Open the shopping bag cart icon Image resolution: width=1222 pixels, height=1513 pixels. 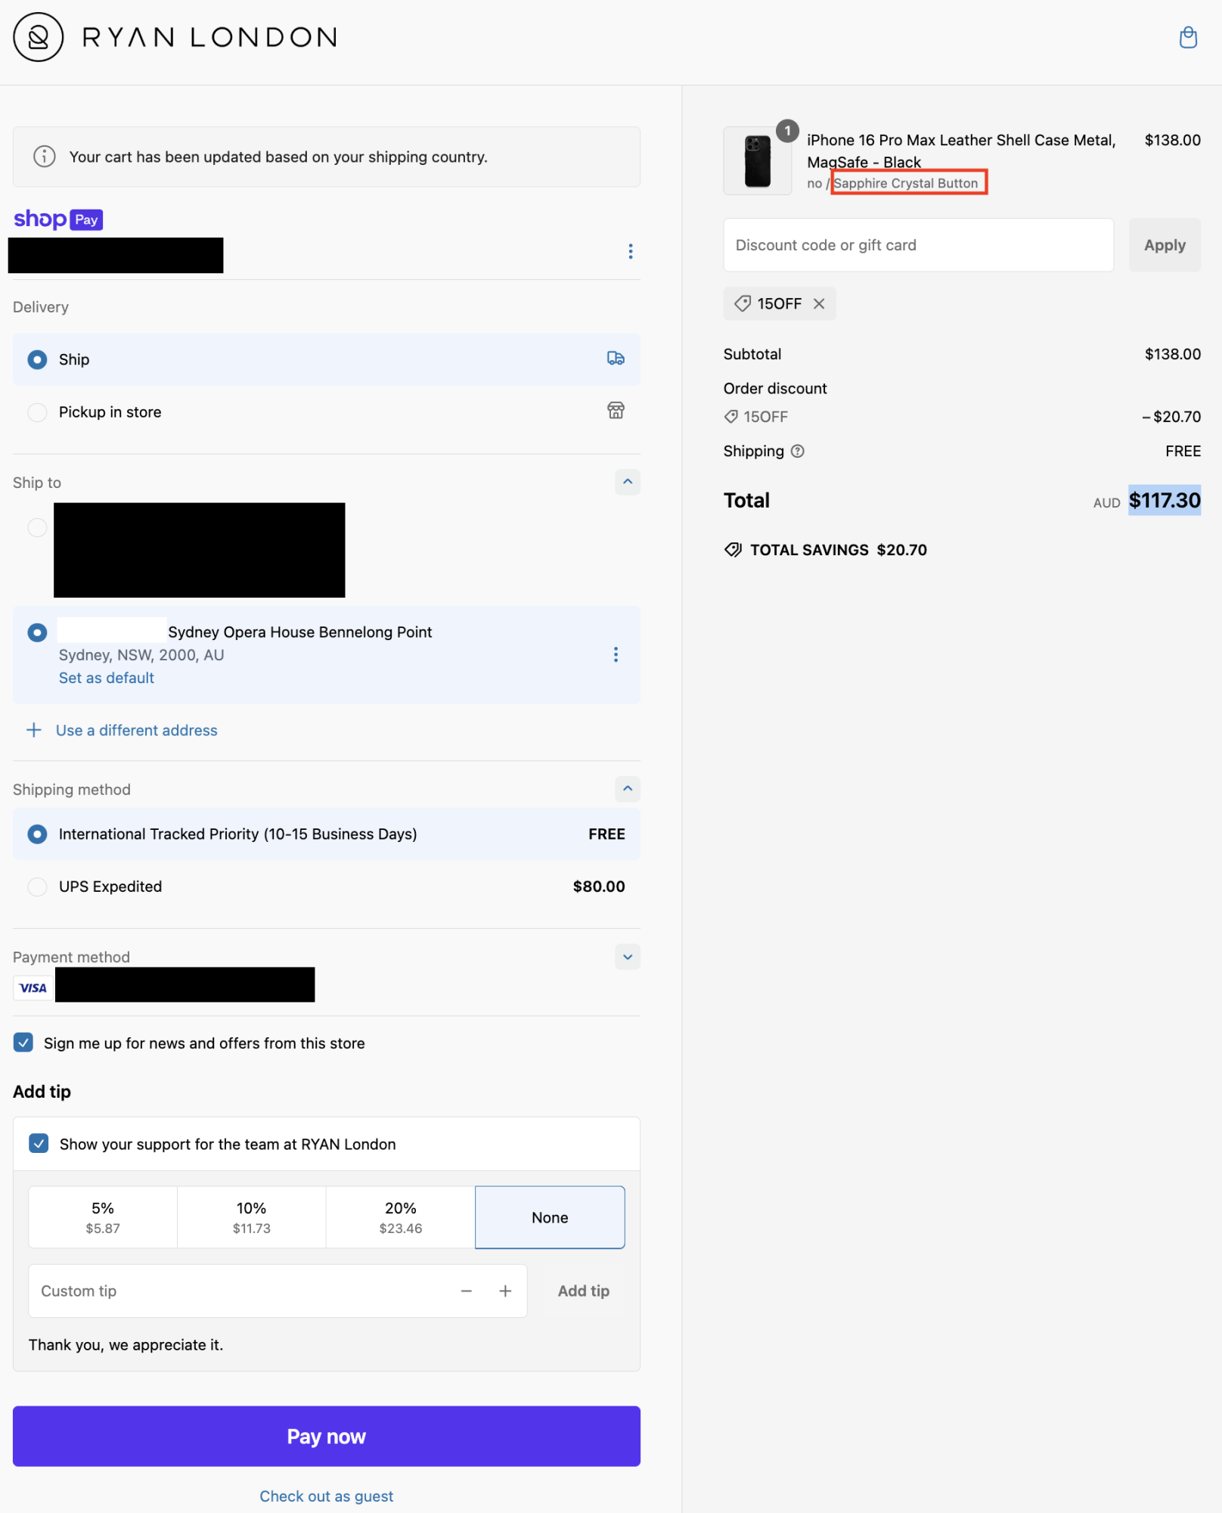point(1188,37)
